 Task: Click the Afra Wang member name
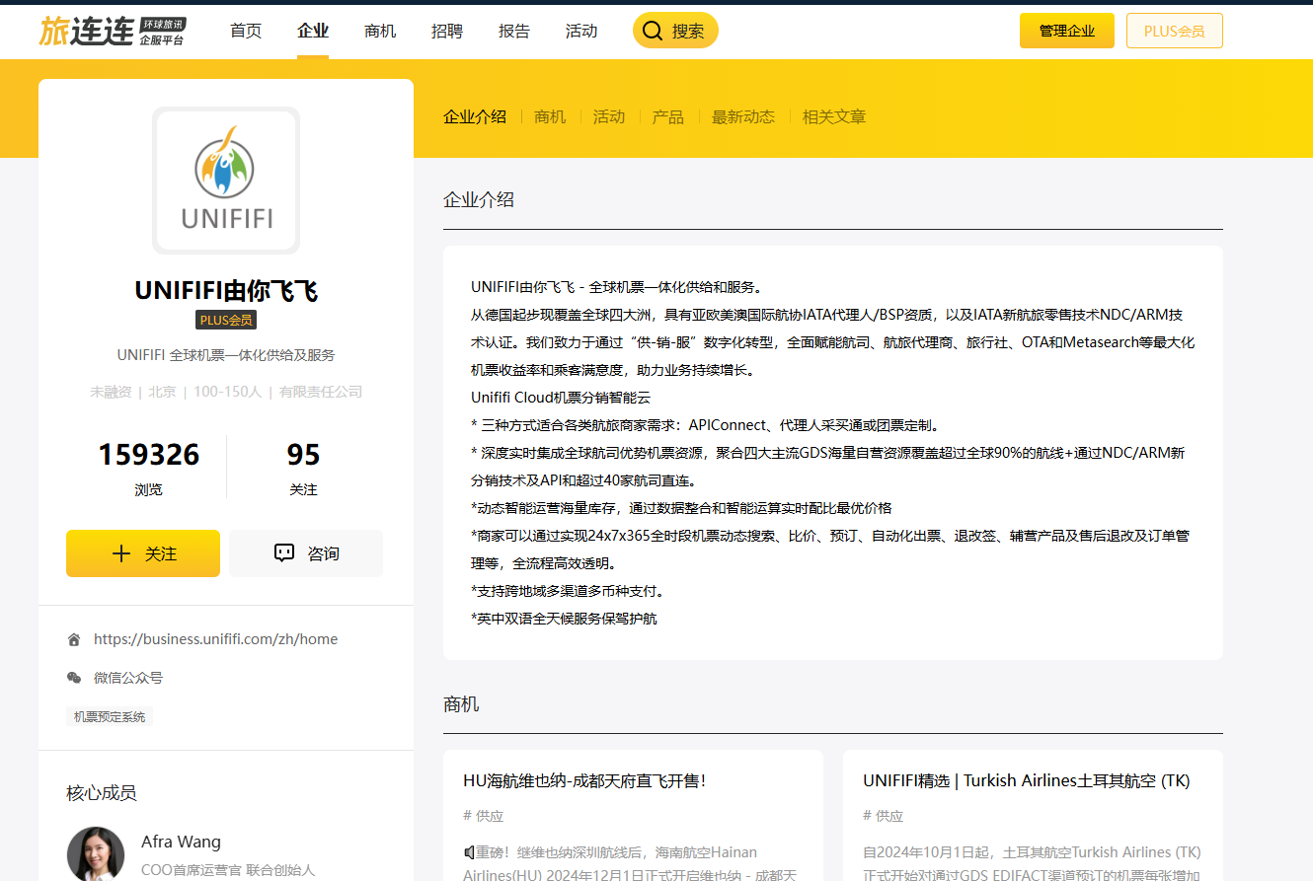[x=181, y=842]
